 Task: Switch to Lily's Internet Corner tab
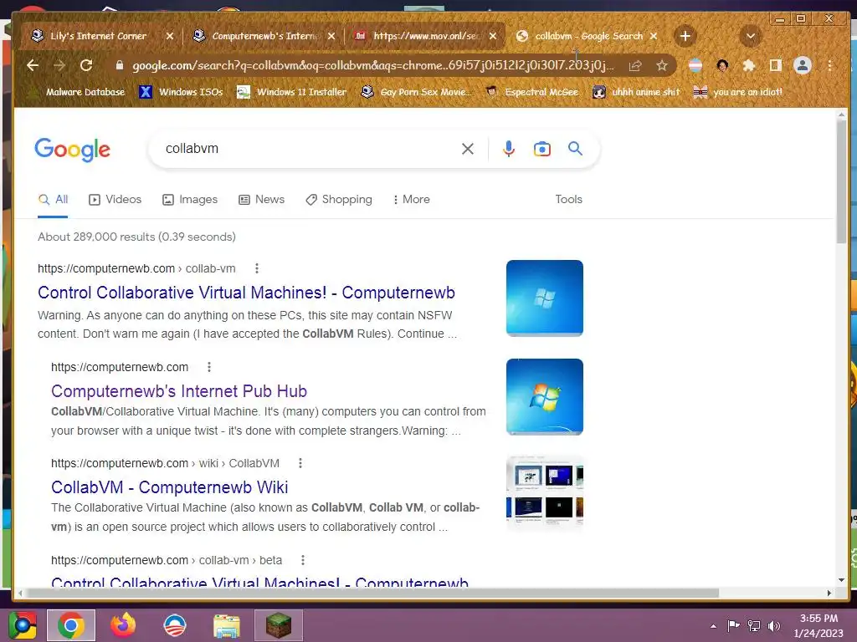pyautogui.click(x=99, y=36)
